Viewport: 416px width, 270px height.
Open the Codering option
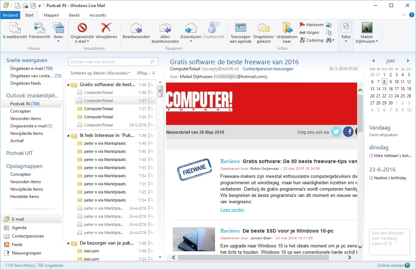tap(311, 40)
